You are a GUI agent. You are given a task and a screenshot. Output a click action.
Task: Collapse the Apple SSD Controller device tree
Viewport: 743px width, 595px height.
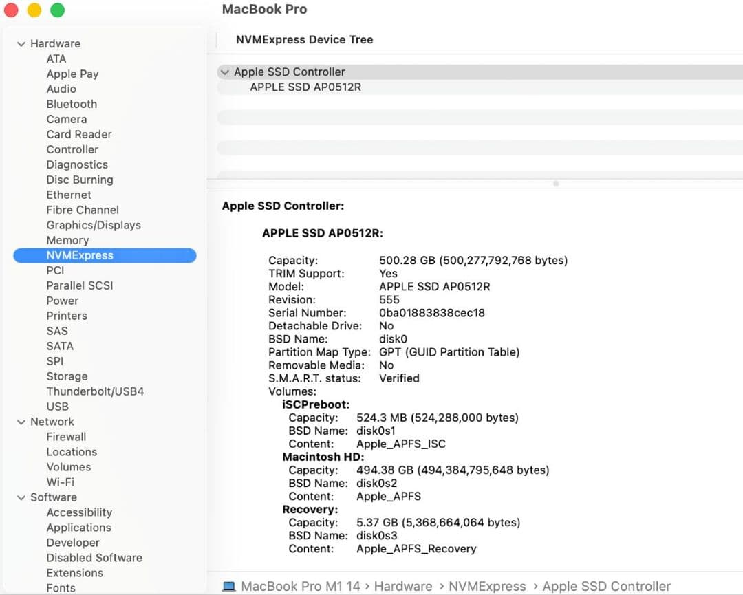pyautogui.click(x=225, y=72)
